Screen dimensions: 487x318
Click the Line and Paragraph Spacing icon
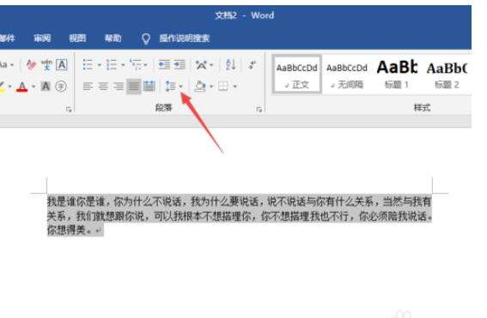(171, 87)
